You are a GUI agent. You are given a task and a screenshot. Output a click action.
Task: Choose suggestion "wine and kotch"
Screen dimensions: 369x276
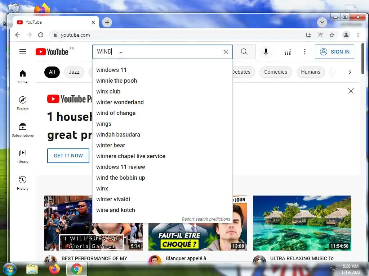click(163, 210)
